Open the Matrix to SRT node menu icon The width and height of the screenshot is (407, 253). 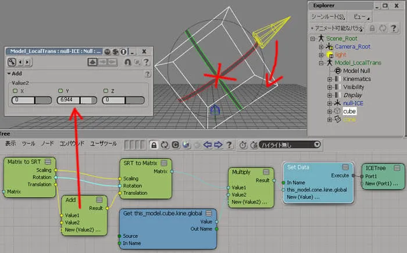48,162
